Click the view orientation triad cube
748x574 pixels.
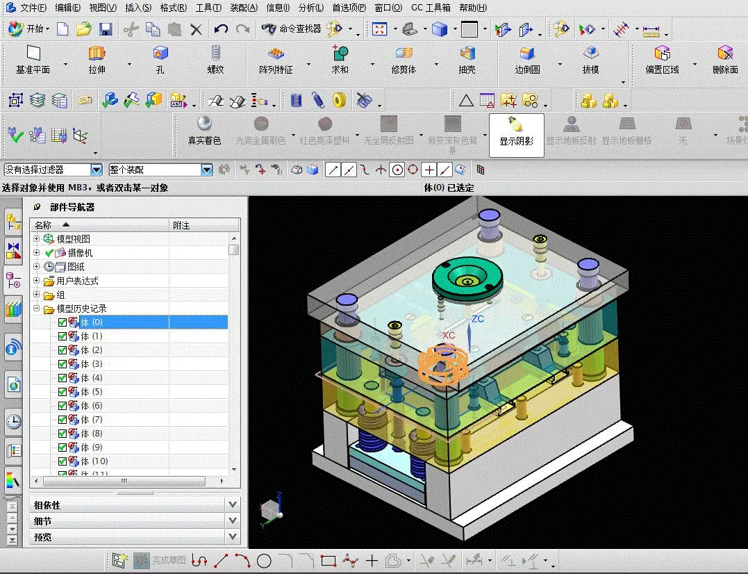pyautogui.click(x=272, y=509)
